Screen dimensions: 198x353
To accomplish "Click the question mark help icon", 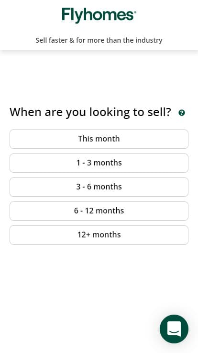I will pos(182,113).
